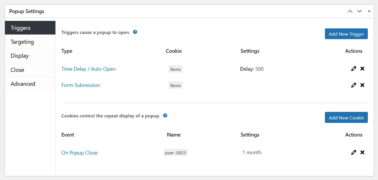Screen dimensions: 378x180
Task: Click the Event column header
Action: coord(68,135)
